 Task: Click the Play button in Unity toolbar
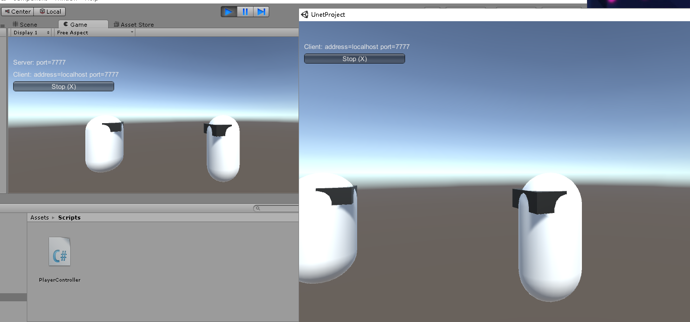(x=229, y=12)
